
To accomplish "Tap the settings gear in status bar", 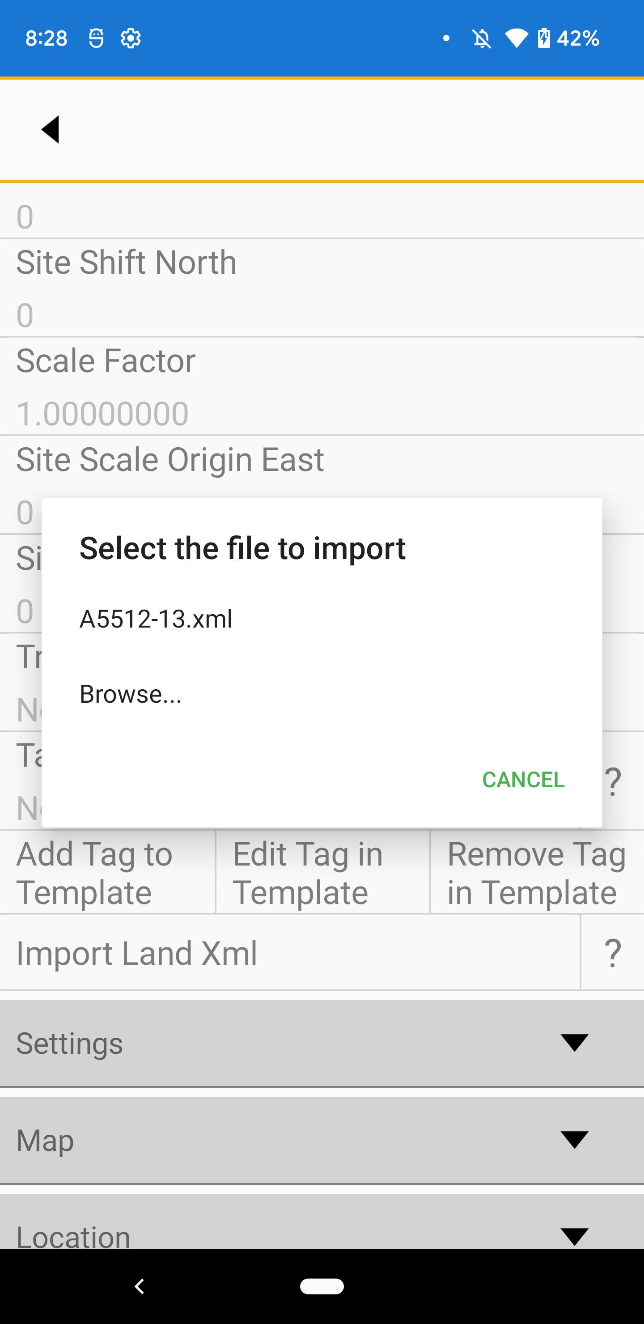I will coord(131,38).
